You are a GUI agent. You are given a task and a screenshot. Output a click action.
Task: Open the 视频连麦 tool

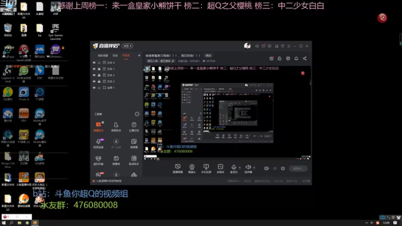point(98,144)
